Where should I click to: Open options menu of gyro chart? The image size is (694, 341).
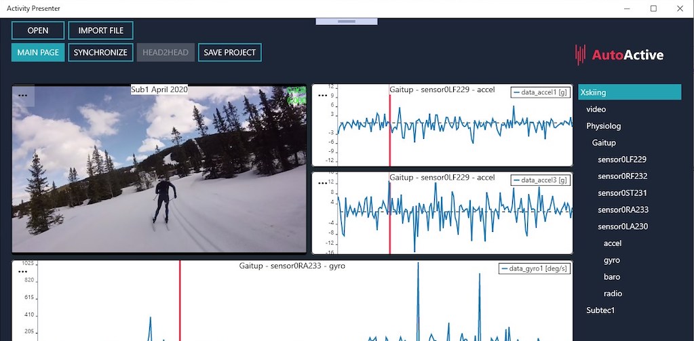(x=22, y=270)
